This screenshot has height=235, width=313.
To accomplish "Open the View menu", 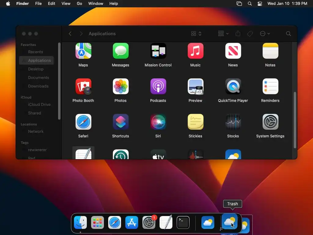I will point(66,3).
